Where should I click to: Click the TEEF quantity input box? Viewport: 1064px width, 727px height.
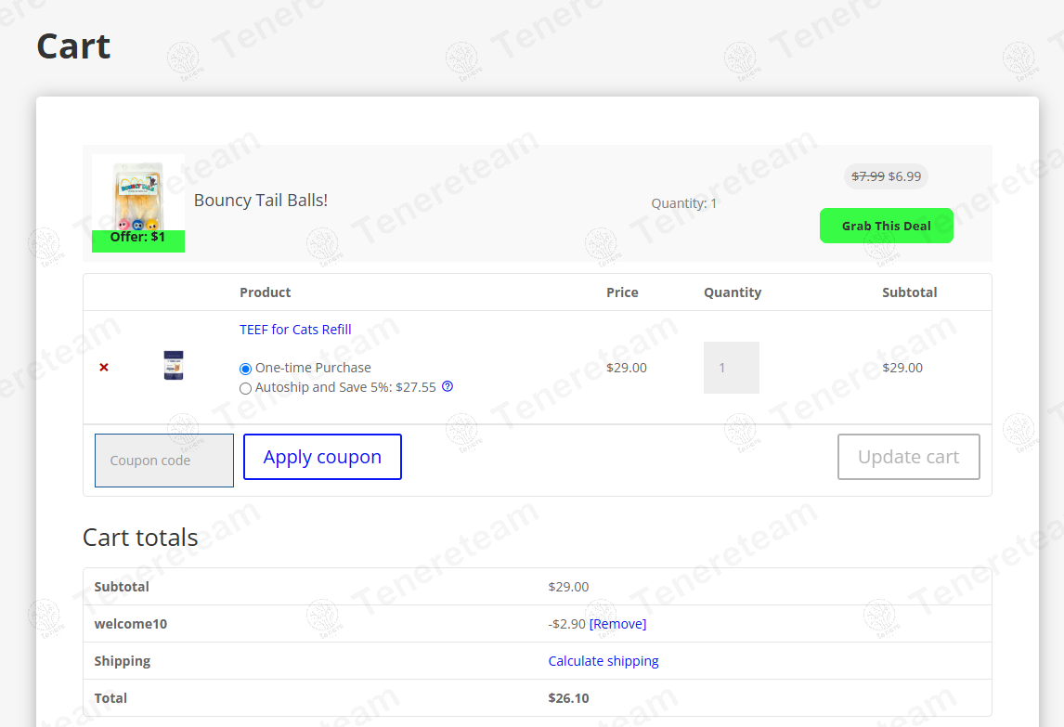pyautogui.click(x=731, y=368)
